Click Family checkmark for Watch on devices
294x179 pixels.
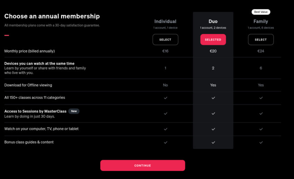pos(261,129)
